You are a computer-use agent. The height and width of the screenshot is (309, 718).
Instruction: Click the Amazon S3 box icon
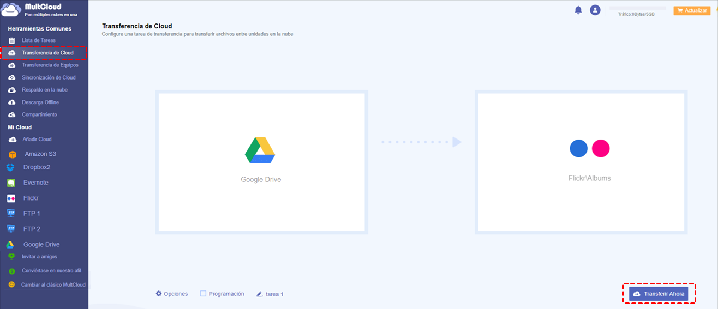(12, 155)
